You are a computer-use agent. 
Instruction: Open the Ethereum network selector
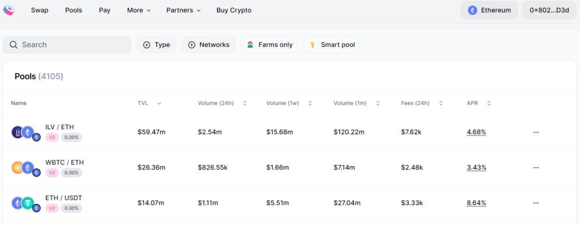tap(489, 10)
